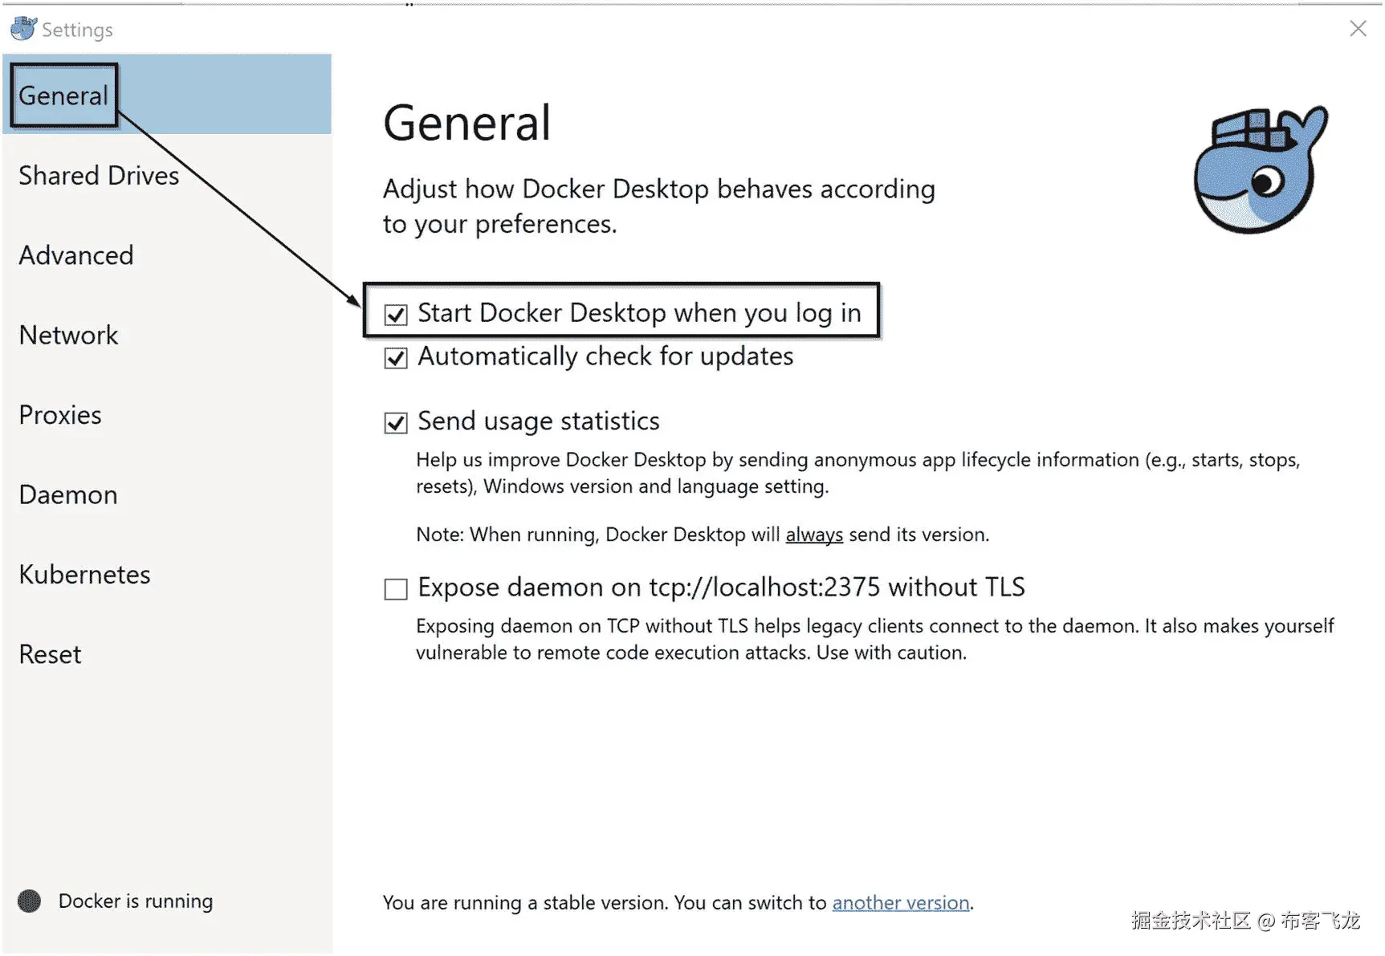The image size is (1385, 956).
Task: Go to the Proxies settings
Action: point(60,415)
